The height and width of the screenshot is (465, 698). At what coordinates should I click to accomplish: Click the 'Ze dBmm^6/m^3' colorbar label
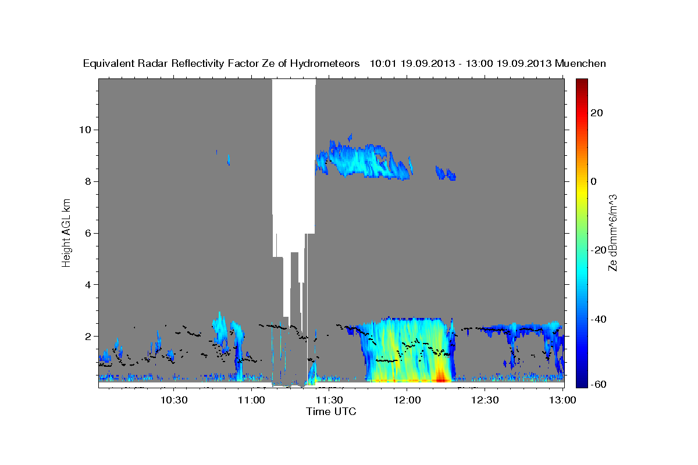612,233
